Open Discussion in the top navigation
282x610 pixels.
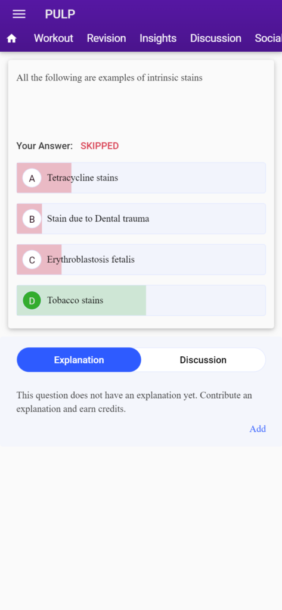click(x=216, y=38)
